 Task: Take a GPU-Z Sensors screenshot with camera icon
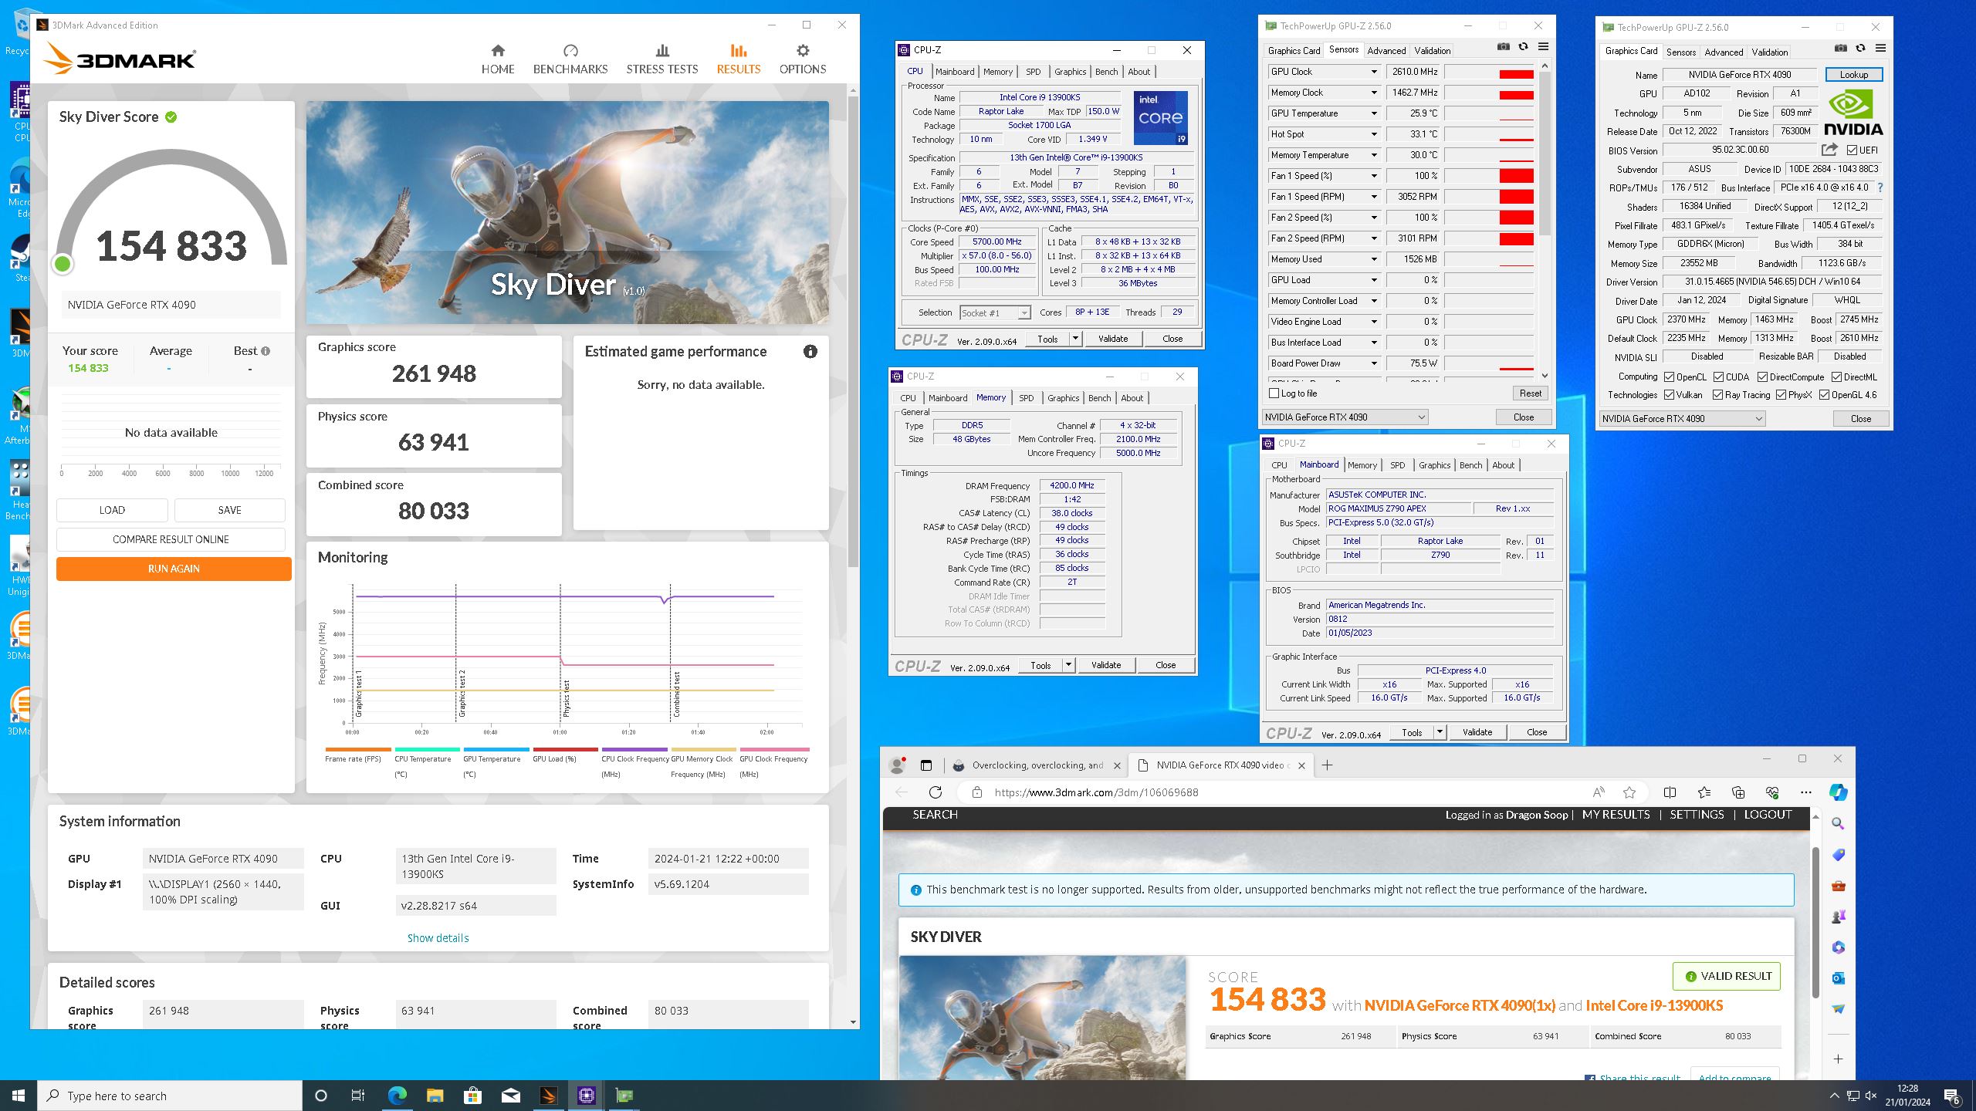point(1504,47)
